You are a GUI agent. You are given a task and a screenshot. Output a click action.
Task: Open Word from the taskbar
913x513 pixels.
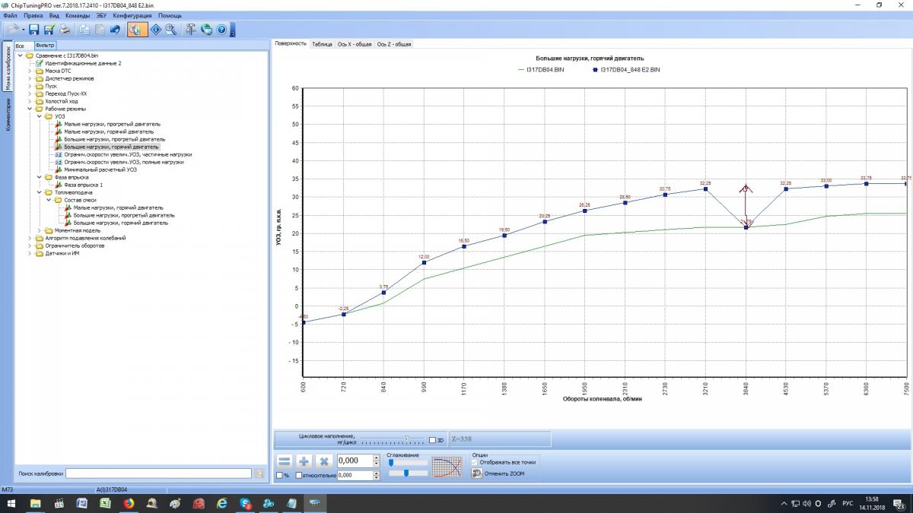coord(81,503)
